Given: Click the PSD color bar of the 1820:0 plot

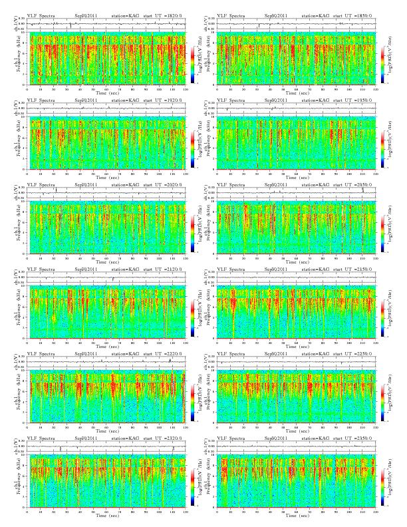Looking at the screenshot, I should (192, 65).
